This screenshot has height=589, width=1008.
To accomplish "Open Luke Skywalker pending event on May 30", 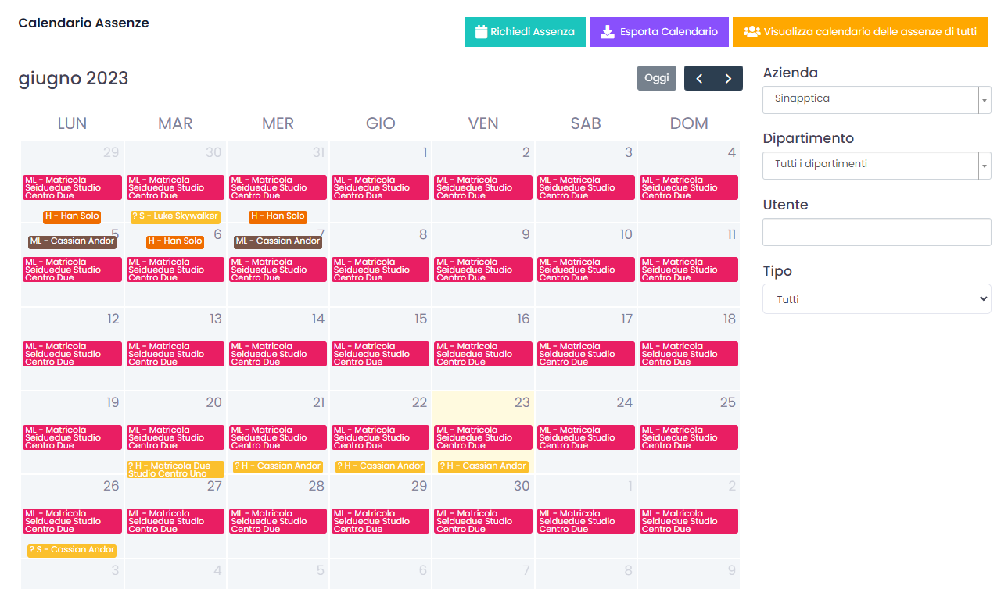I will tap(175, 216).
